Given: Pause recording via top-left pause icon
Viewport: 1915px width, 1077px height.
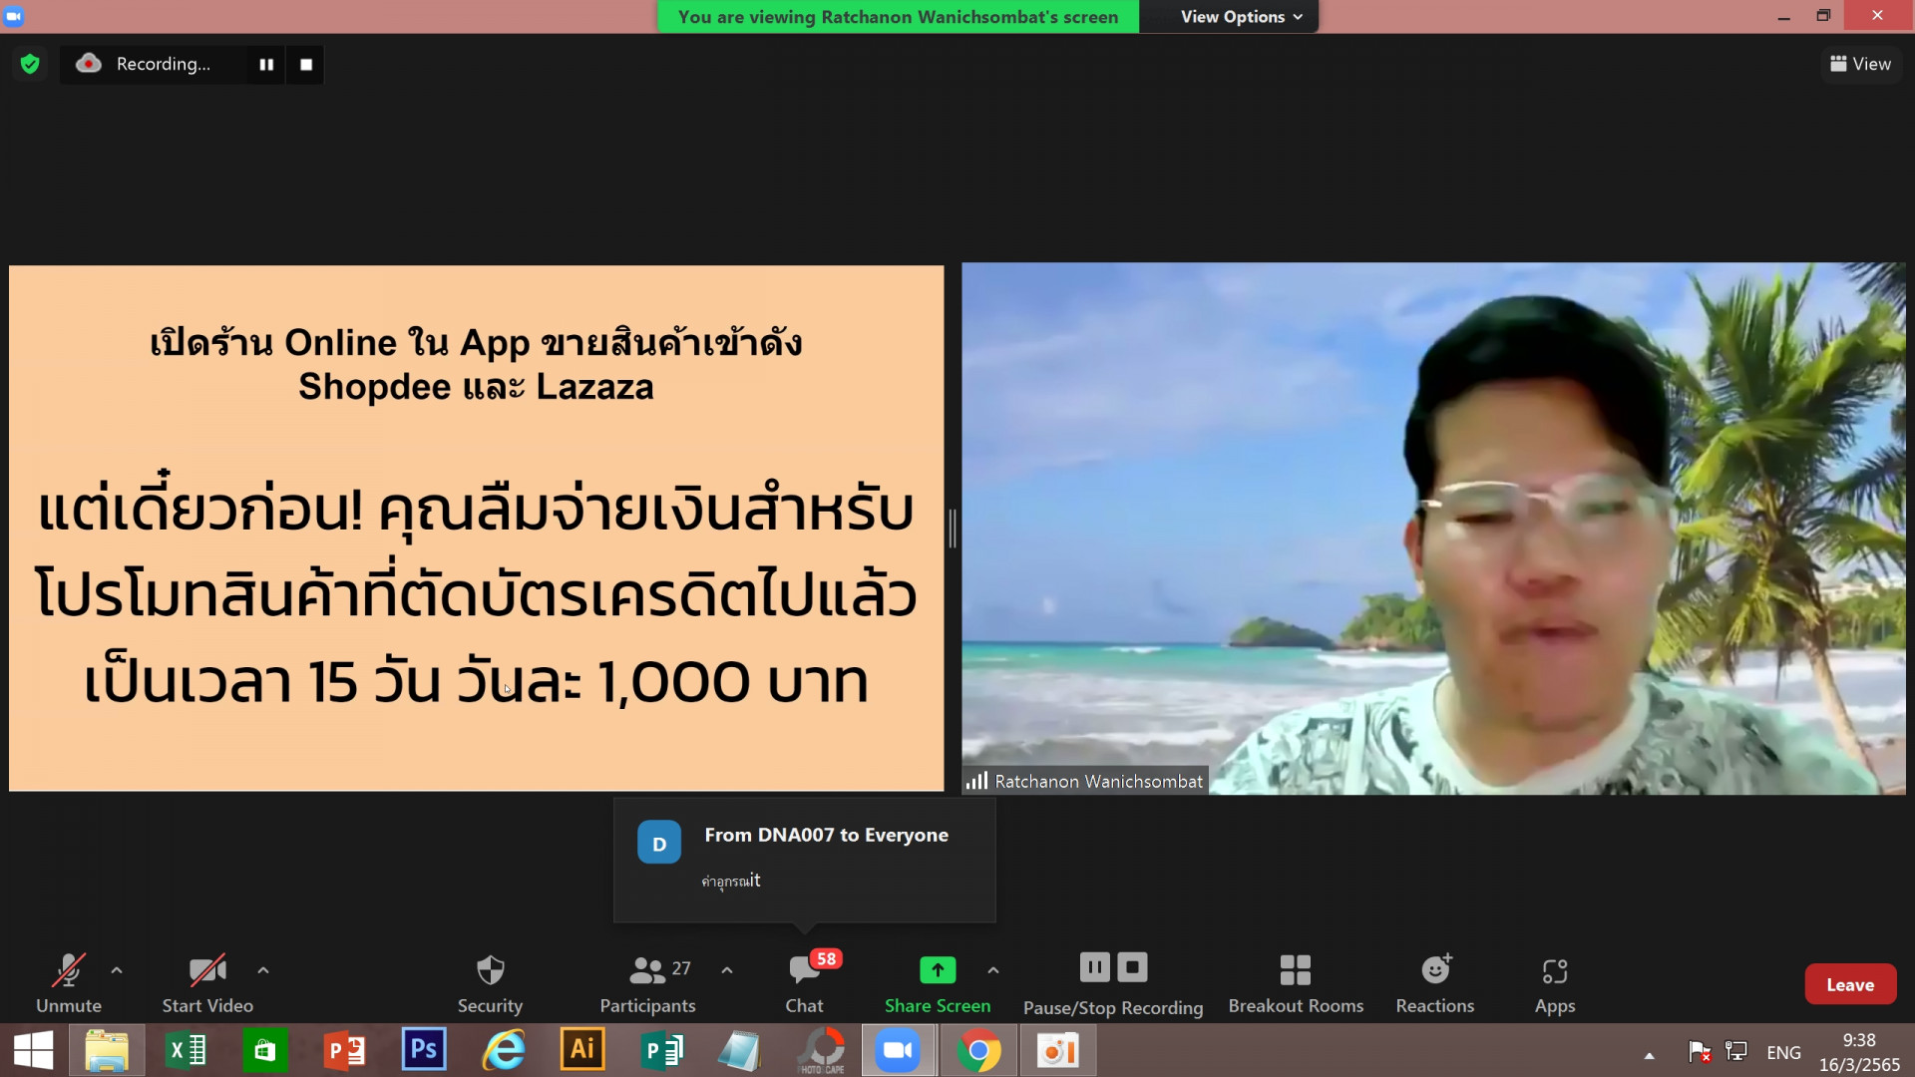Looking at the screenshot, I should 266,64.
